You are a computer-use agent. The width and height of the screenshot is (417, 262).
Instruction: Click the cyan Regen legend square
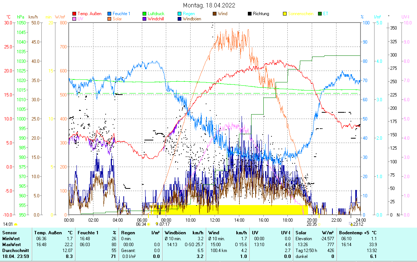[x=180, y=14]
